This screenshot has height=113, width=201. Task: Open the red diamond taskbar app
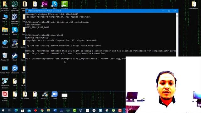pyautogui.click(x=35, y=110)
